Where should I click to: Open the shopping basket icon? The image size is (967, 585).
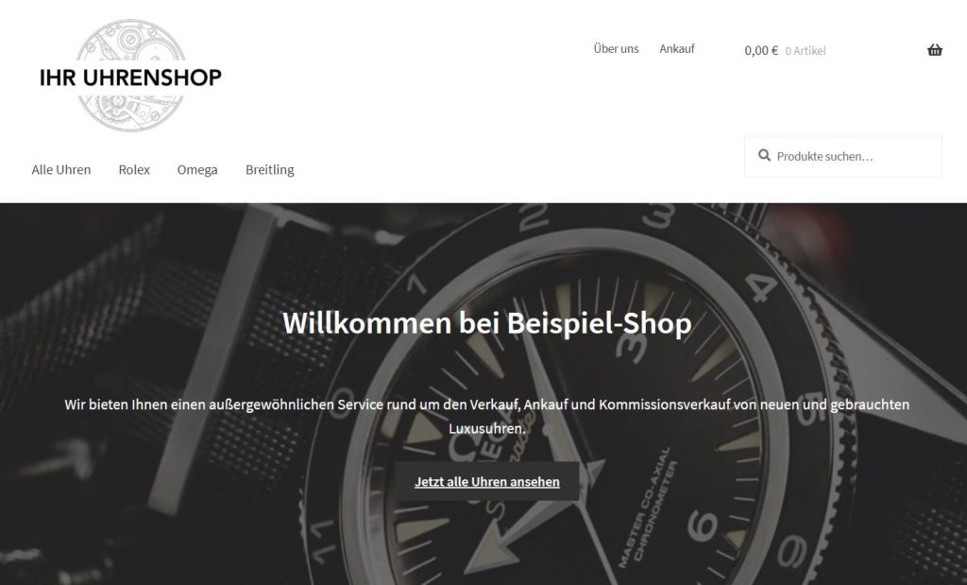tap(934, 50)
